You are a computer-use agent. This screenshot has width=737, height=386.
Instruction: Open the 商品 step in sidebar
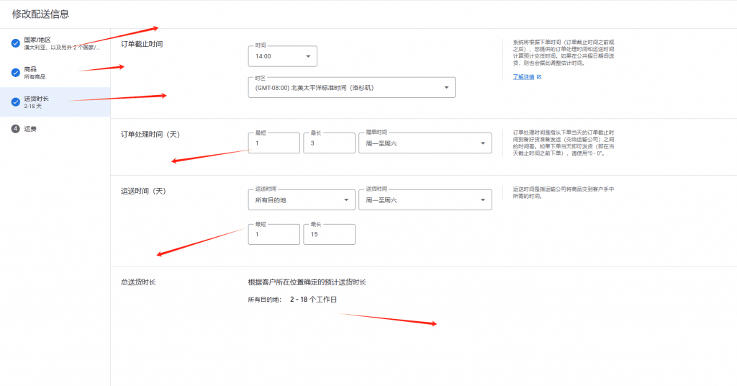(55, 73)
